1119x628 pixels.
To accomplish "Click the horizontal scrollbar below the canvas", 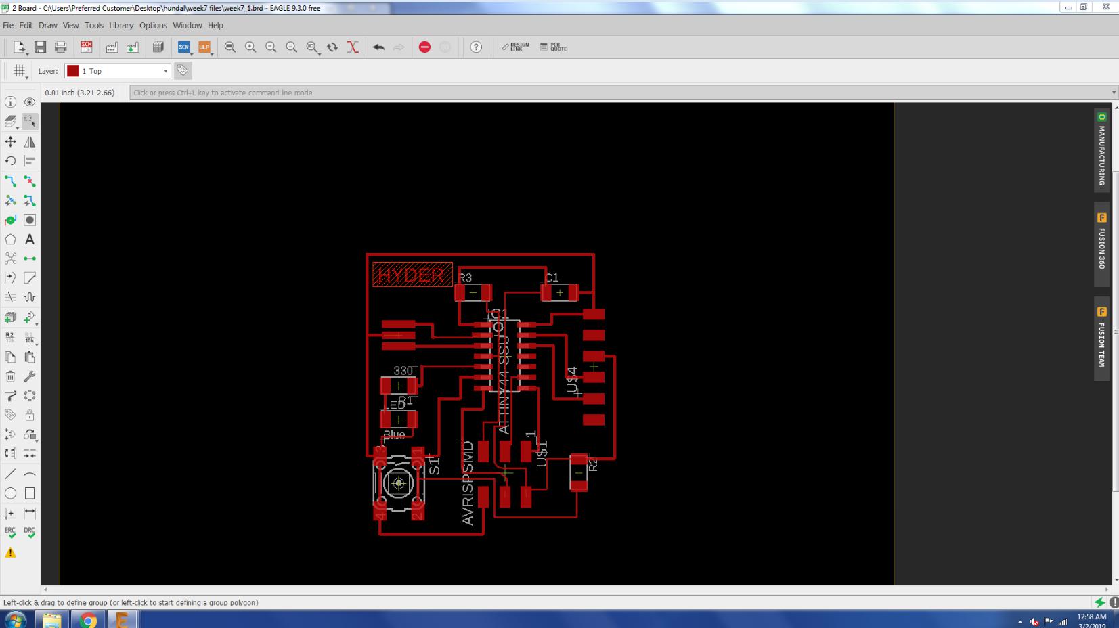I will tap(577, 589).
